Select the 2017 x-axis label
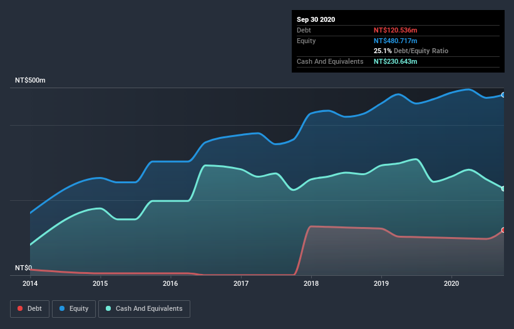Screen dimensions: 514x329 click(x=241, y=283)
